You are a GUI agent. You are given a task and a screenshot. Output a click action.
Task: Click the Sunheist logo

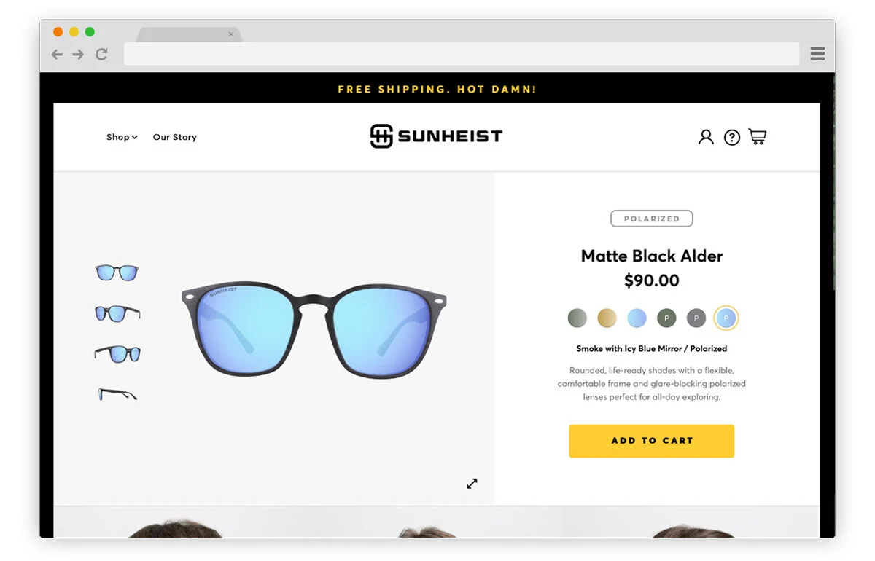436,136
